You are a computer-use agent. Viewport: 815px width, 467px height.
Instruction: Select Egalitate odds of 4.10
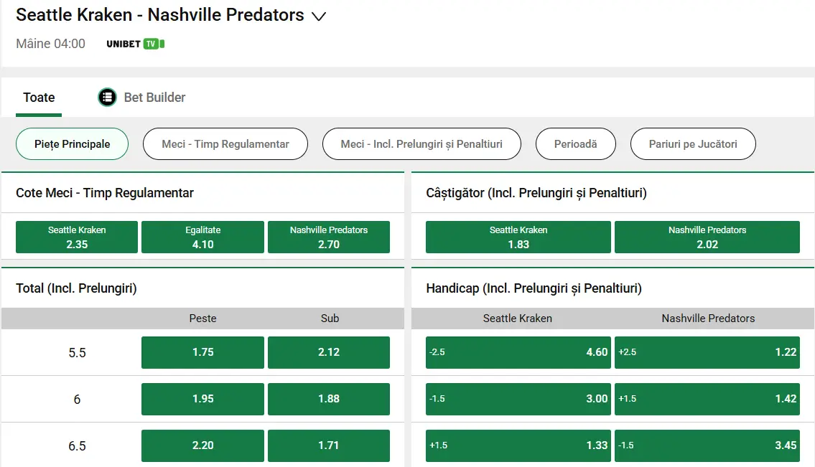[x=202, y=237]
